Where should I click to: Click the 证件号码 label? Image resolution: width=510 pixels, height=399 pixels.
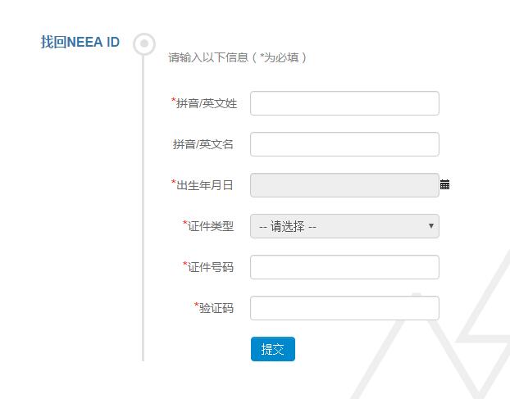point(210,267)
